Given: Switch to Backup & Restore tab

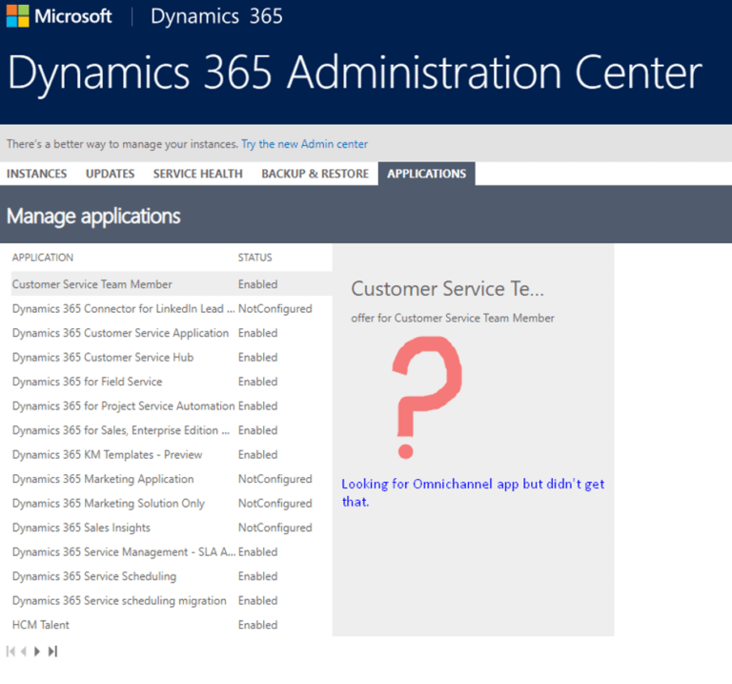Looking at the screenshot, I should pyautogui.click(x=315, y=174).
